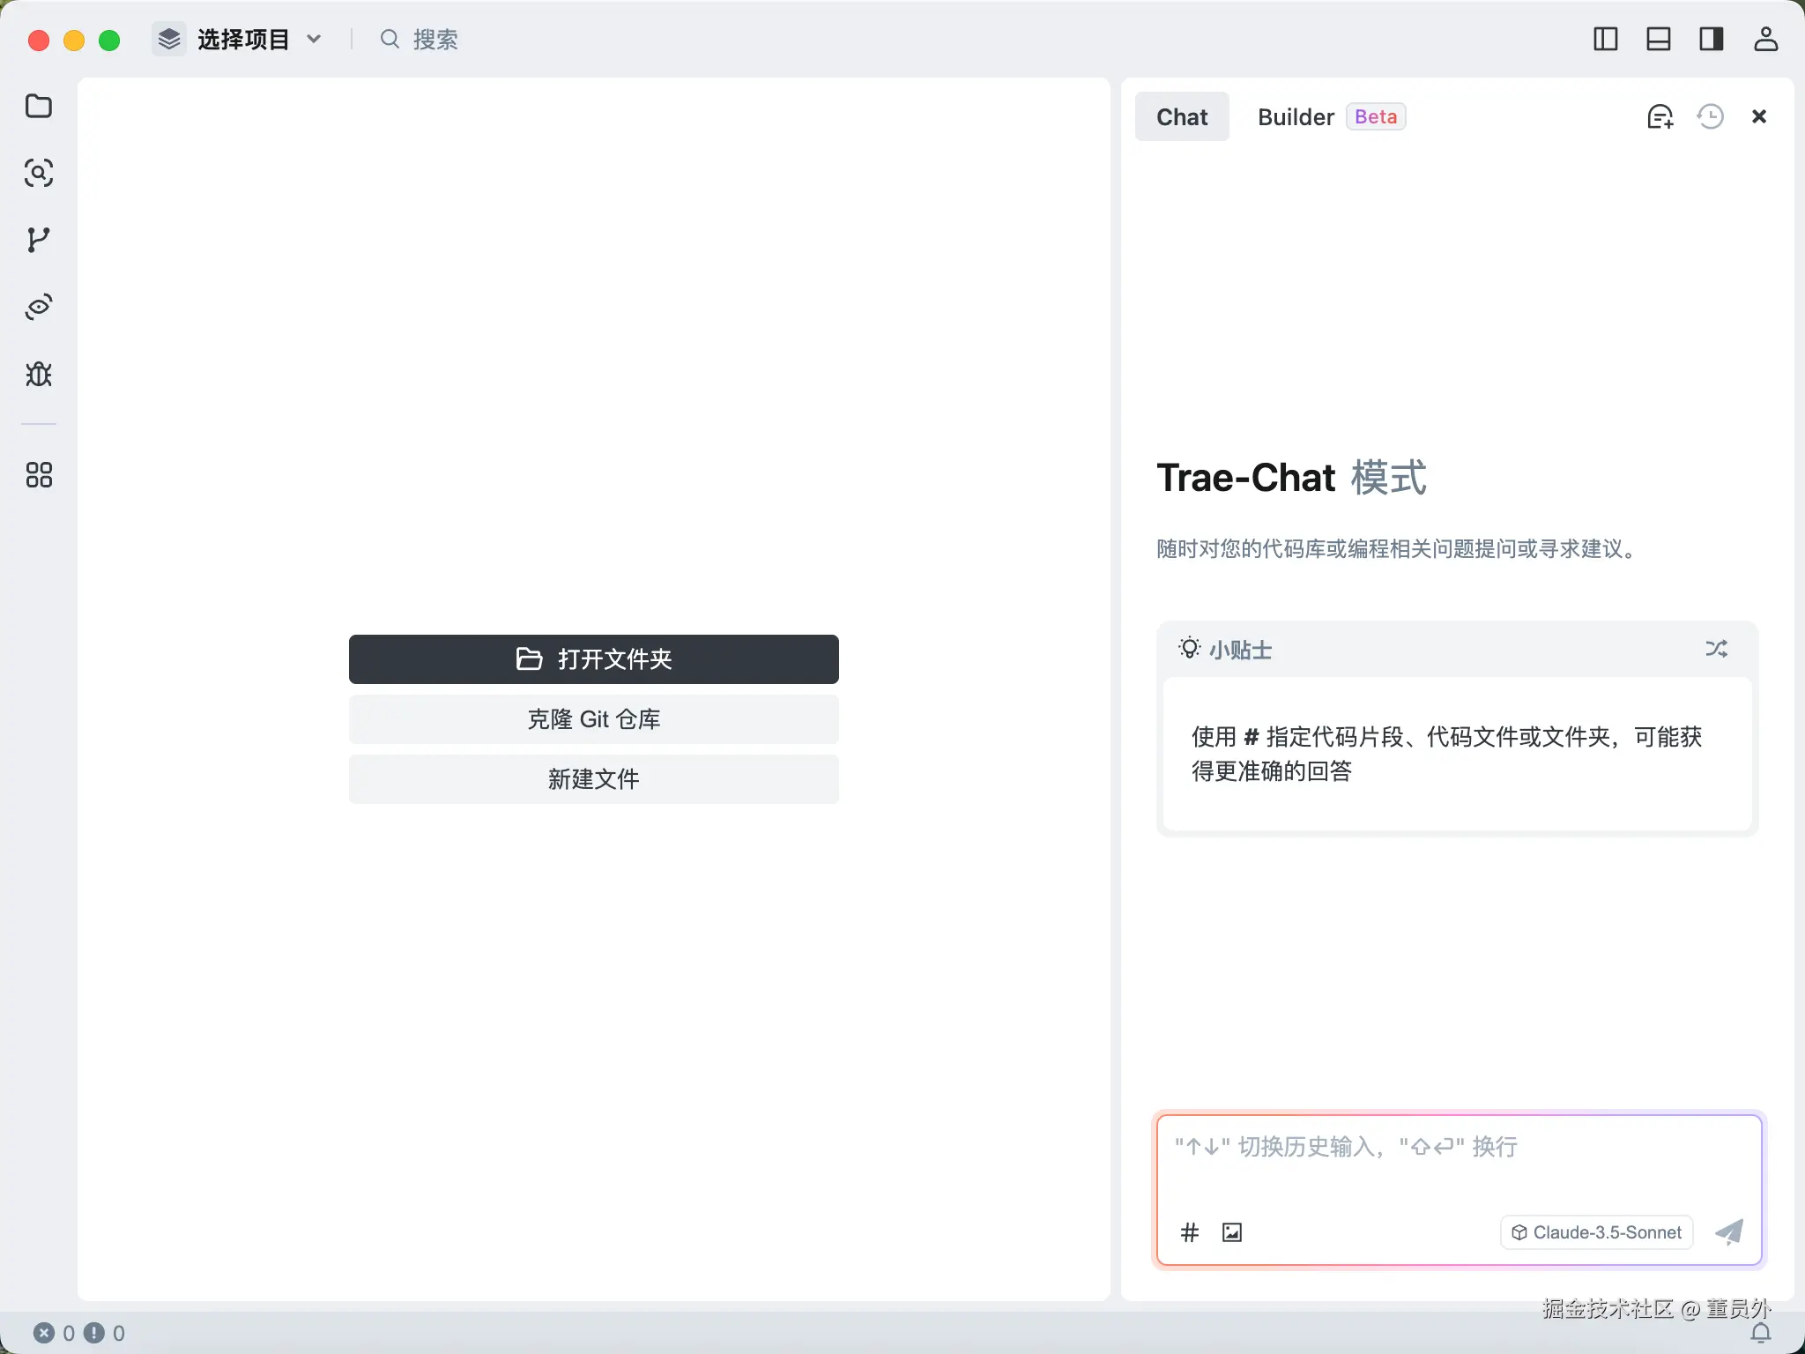Click the 随时对您的代码库 description text

(1398, 548)
